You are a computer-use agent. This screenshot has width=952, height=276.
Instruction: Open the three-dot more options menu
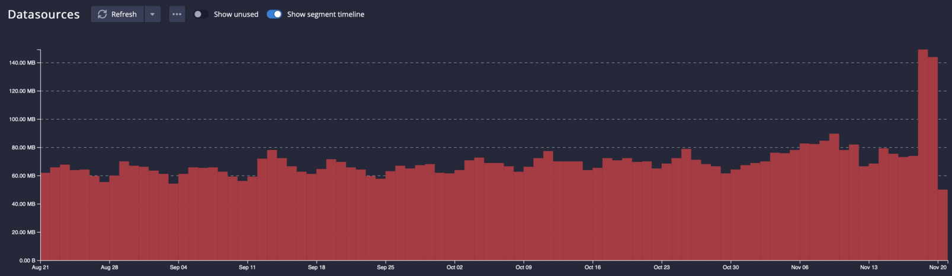click(177, 14)
